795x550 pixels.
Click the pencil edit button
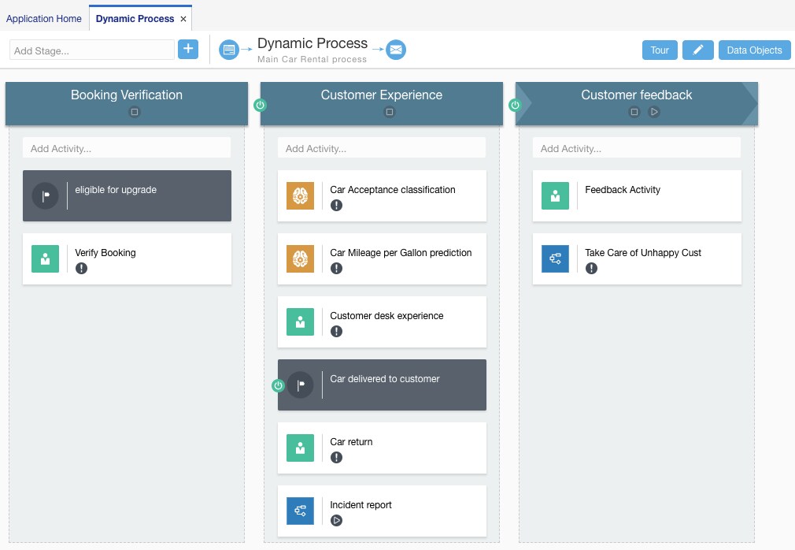coord(697,50)
